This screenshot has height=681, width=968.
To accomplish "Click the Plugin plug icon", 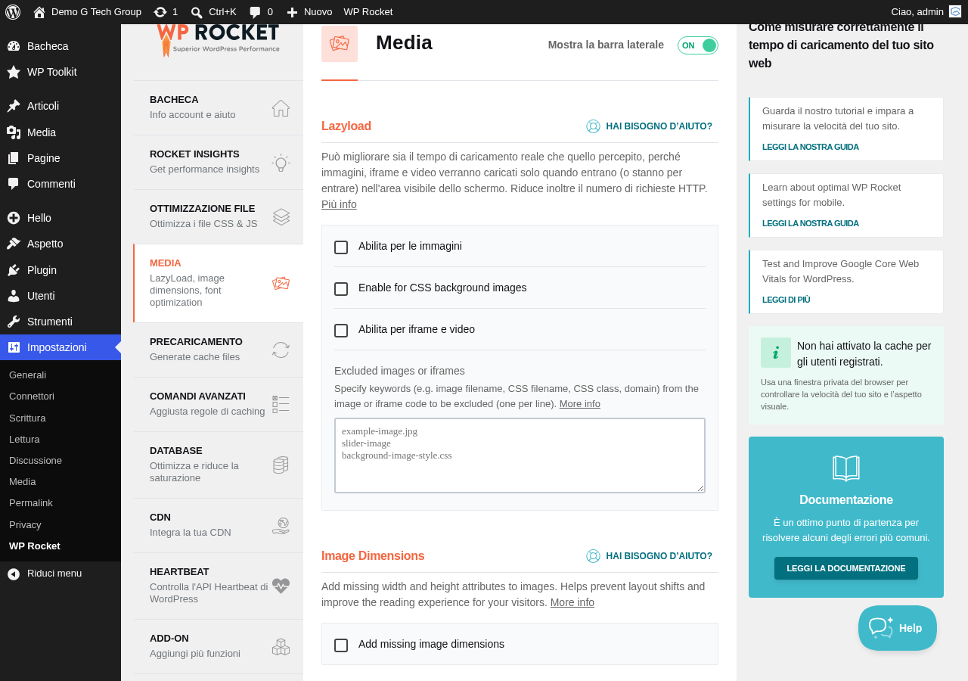I will click(x=14, y=270).
